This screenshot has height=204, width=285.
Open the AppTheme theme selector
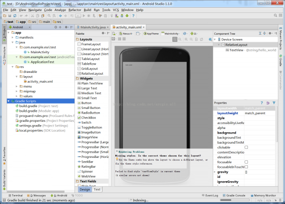151,33
